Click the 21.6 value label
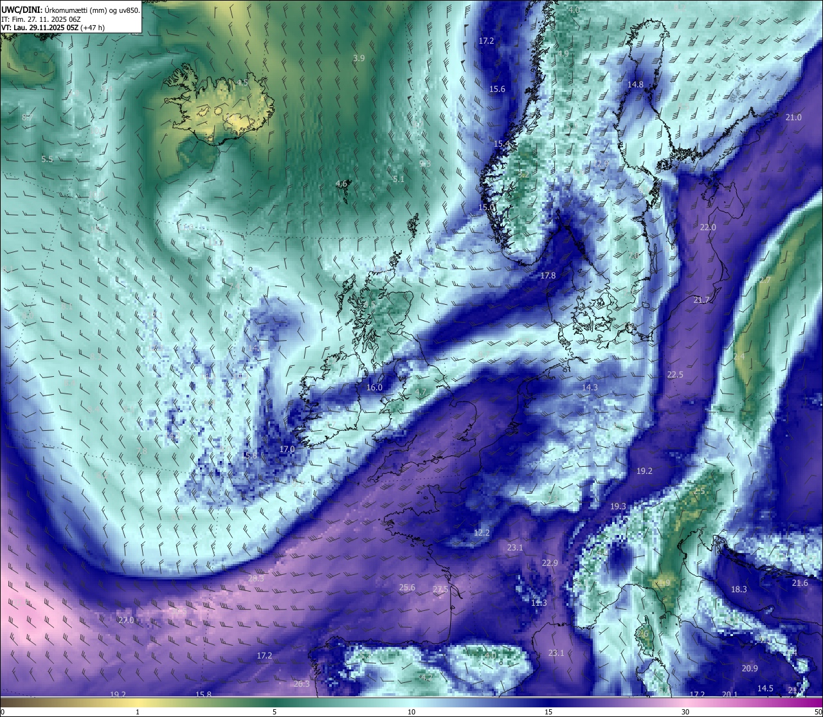823x717 pixels. pyautogui.click(x=800, y=583)
